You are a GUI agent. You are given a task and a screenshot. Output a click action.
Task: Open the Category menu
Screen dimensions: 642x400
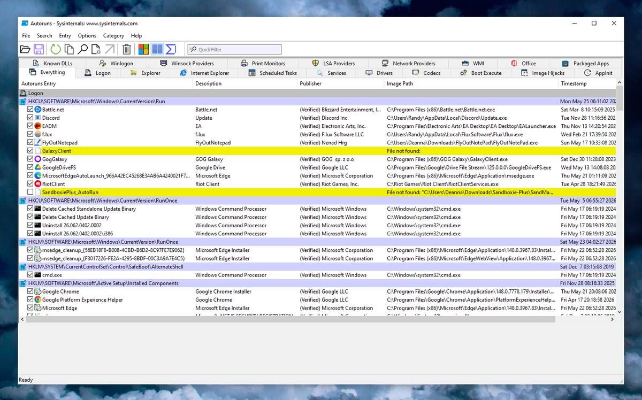[x=113, y=36]
